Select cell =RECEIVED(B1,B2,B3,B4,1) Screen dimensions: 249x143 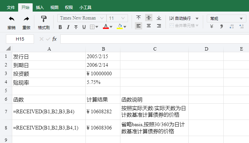click(49, 128)
